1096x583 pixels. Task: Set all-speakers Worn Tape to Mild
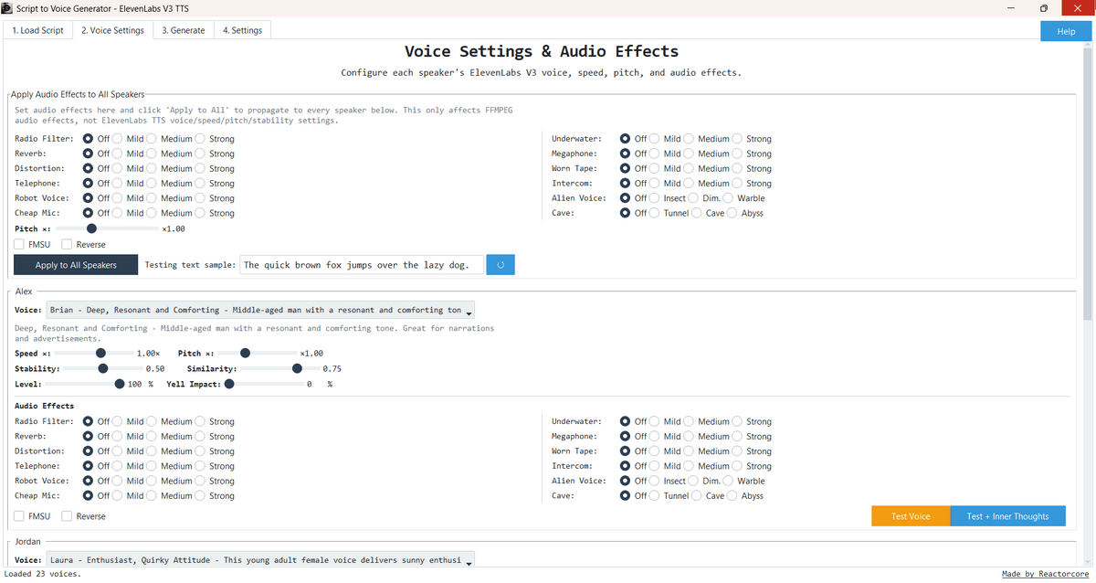click(655, 168)
